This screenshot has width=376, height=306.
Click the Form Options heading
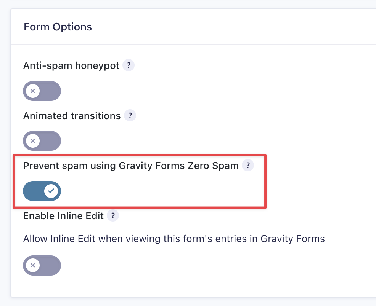58,27
